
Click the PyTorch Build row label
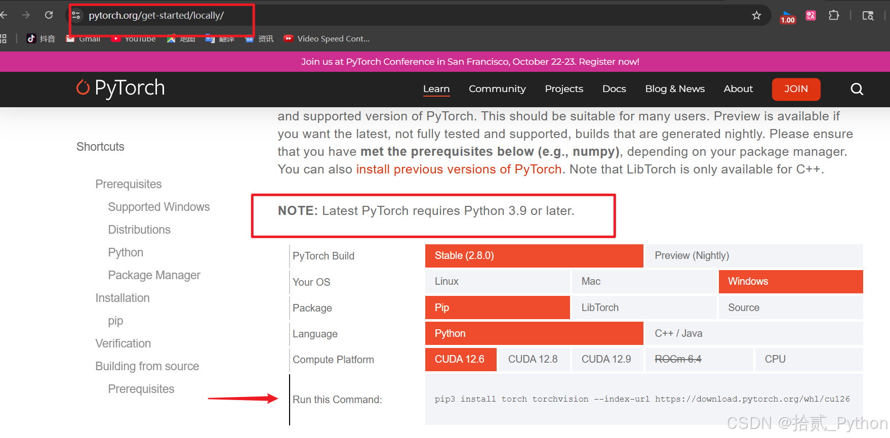[x=323, y=256]
